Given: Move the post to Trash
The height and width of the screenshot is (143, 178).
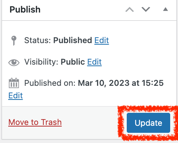Looking at the screenshot, I should pos(35,122).
